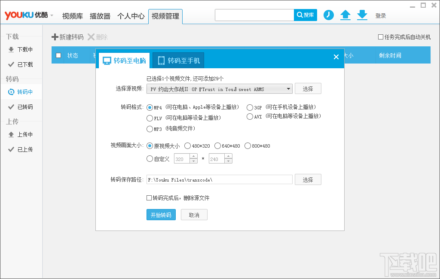
Task: Click the Youku logo
Action: (26, 15)
